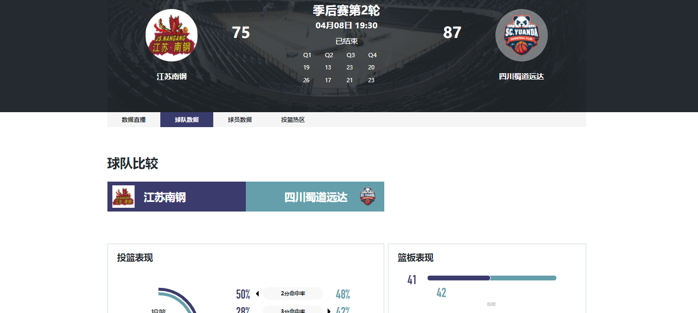Click small Sichuan logo in team comparison bar
Viewport: 698px width, 313px height.
[368, 197]
